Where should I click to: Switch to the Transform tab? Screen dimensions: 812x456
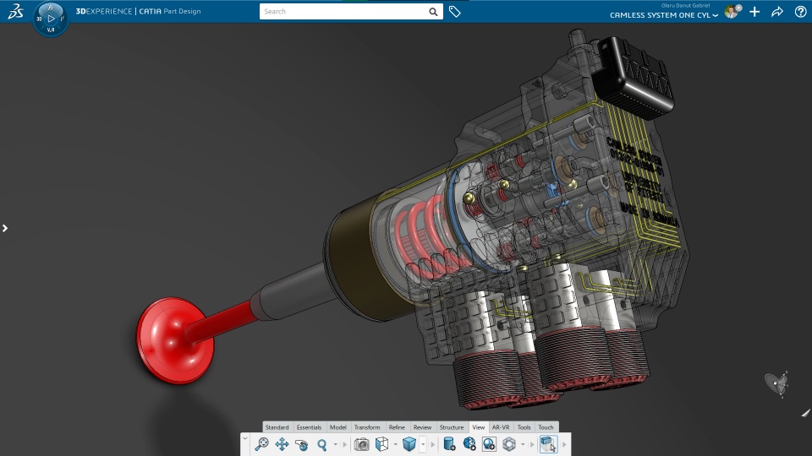click(367, 427)
